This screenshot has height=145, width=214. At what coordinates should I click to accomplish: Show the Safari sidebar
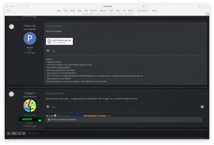pos(27,6)
